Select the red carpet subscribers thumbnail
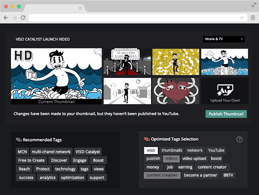This screenshot has width=259, height=195. pyautogui.click(x=127, y=62)
